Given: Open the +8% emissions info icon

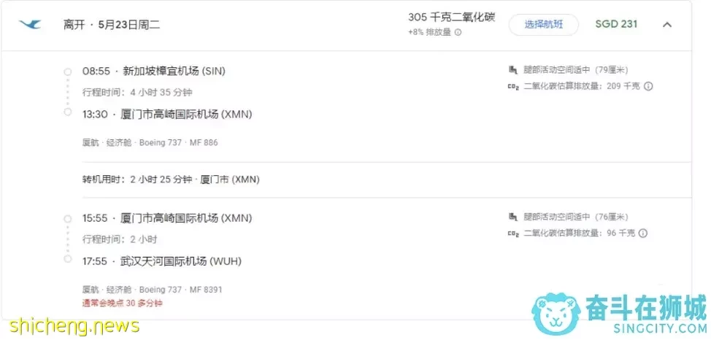Looking at the screenshot, I should (458, 33).
